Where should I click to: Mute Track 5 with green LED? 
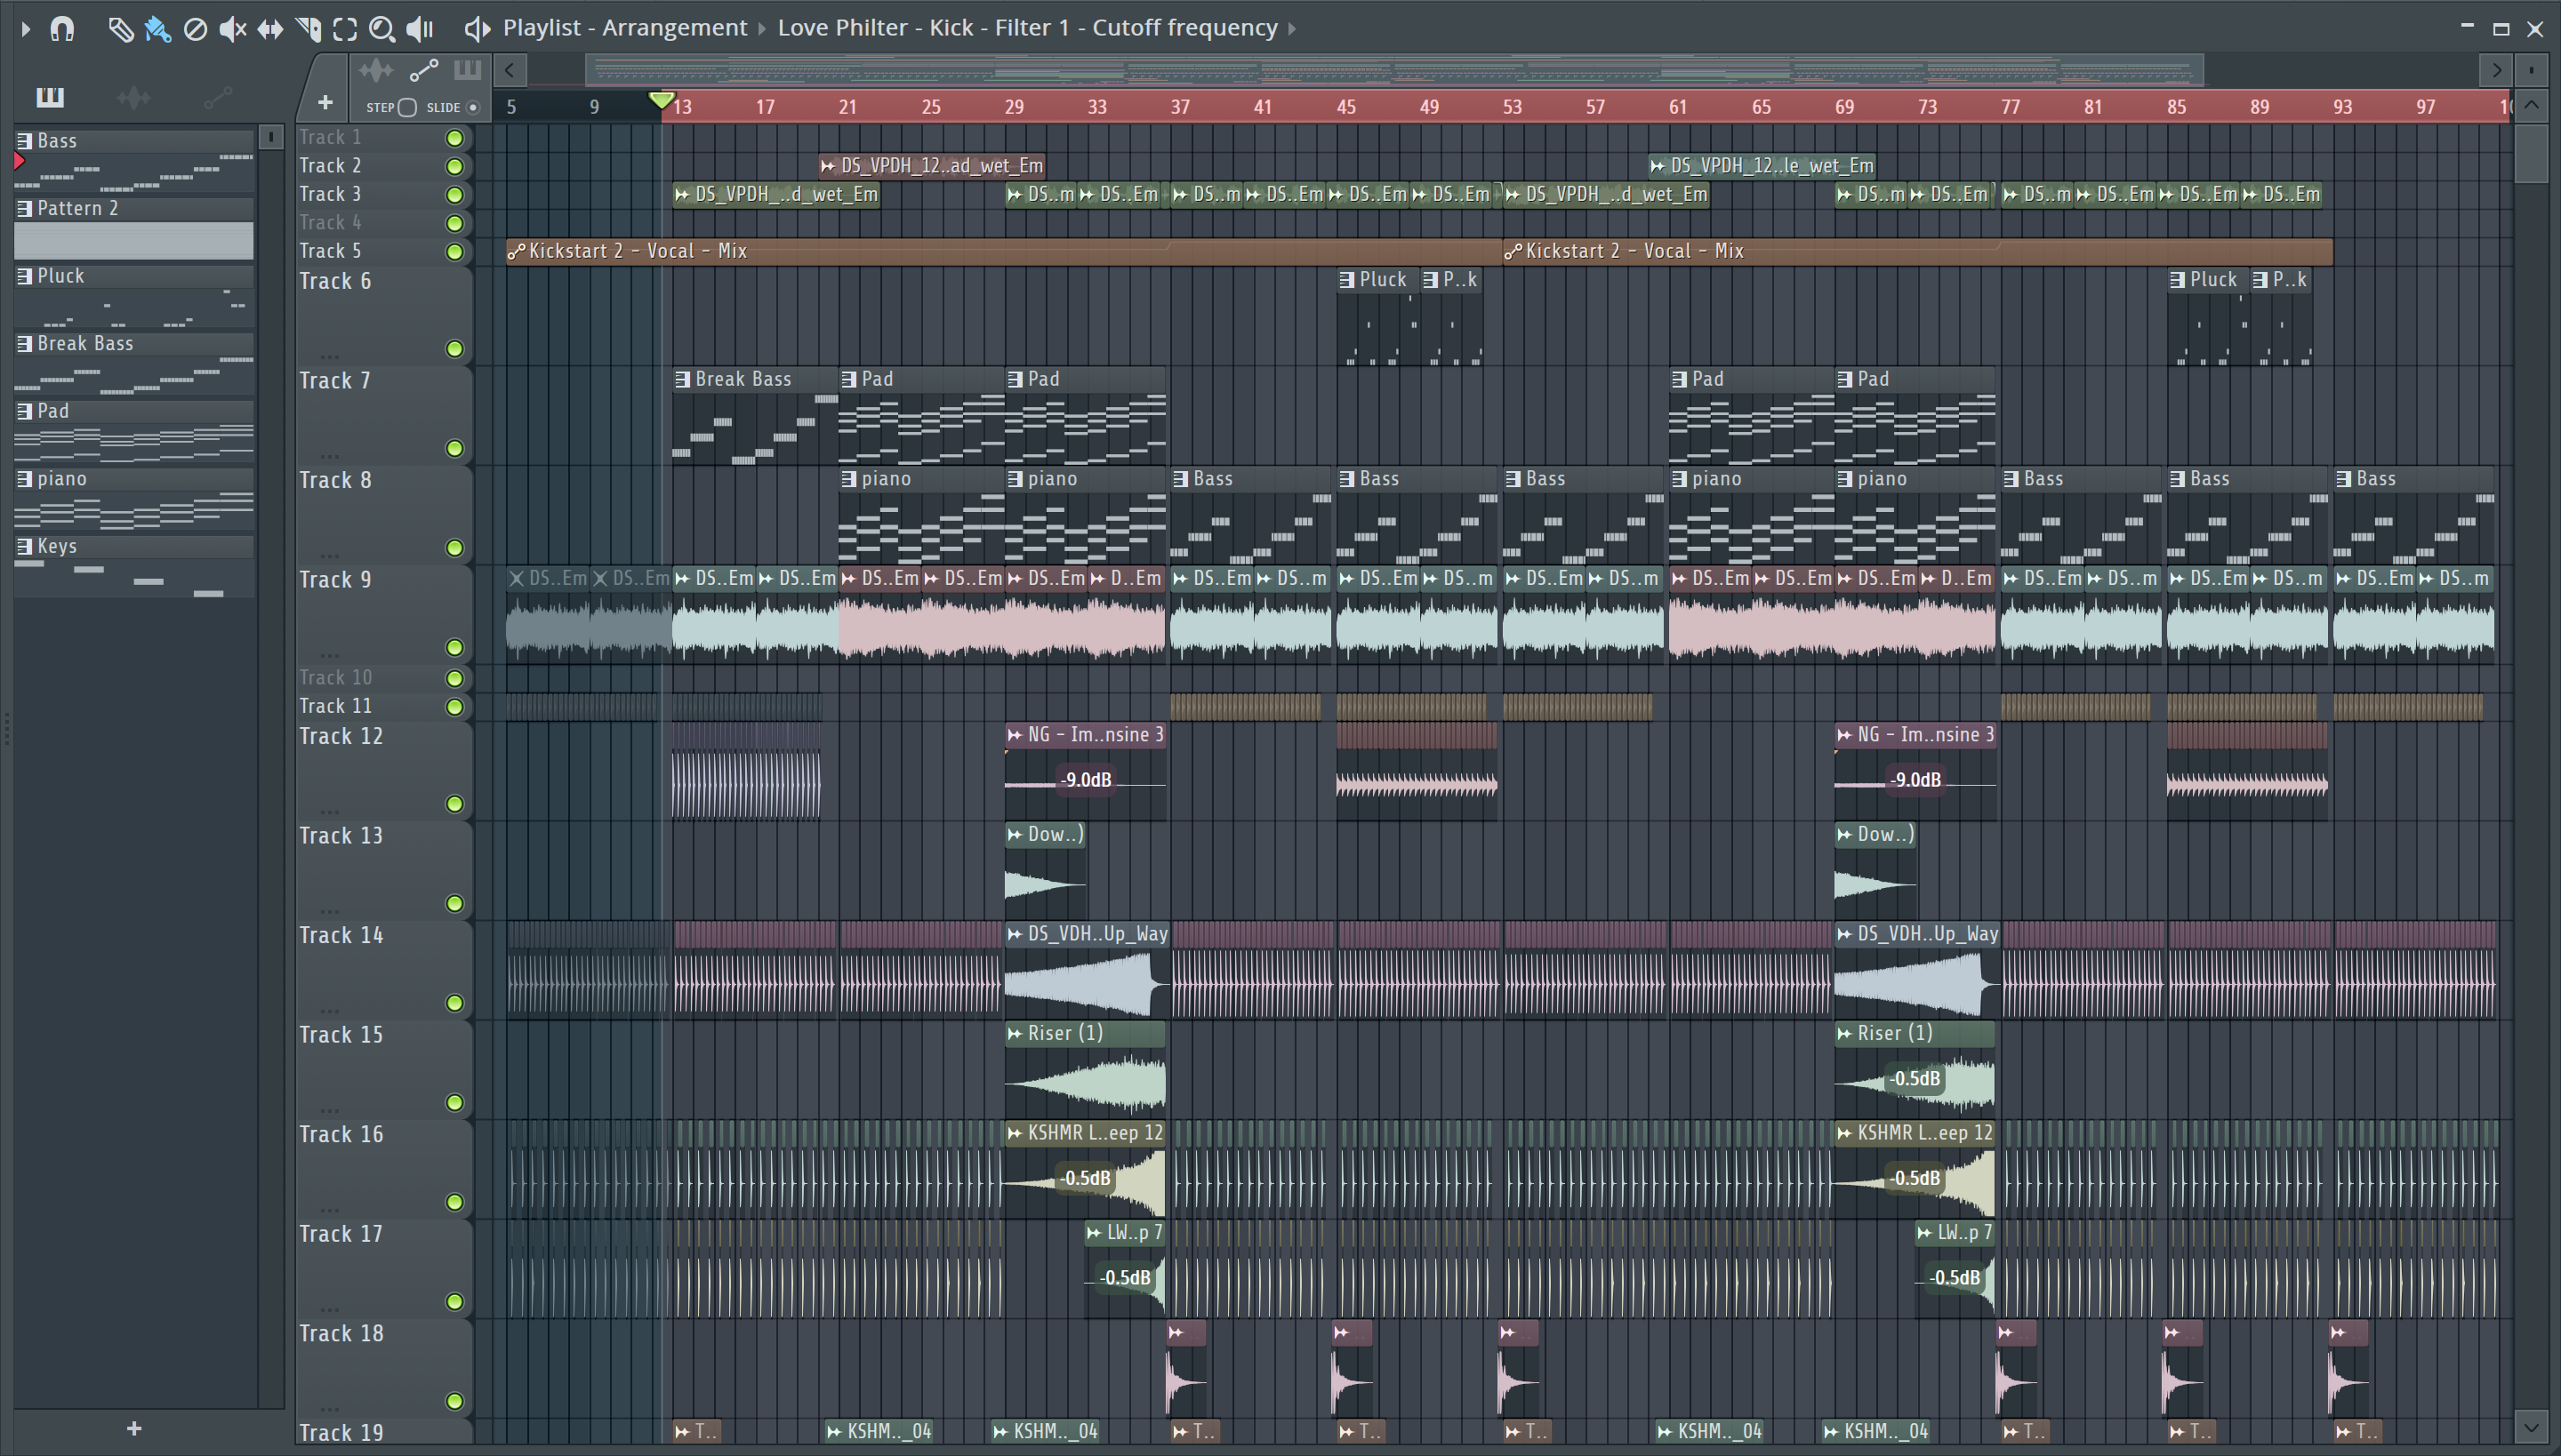(454, 252)
